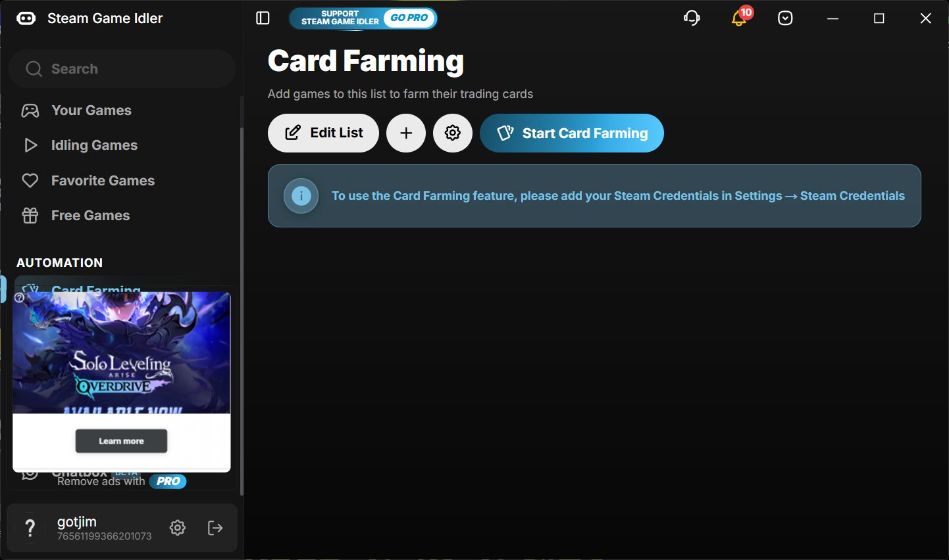
Task: Click Start Card Farming button
Action: (x=572, y=133)
